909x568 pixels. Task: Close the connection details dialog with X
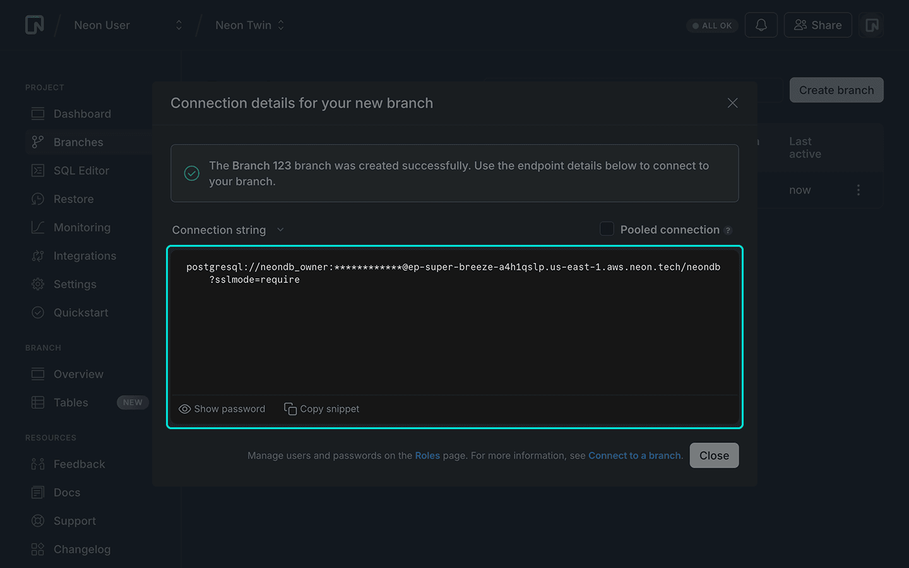pos(732,103)
